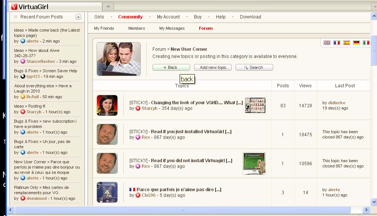Open sidebar post 'Made come back'
This screenshot has height=216, width=377.
click(x=47, y=33)
